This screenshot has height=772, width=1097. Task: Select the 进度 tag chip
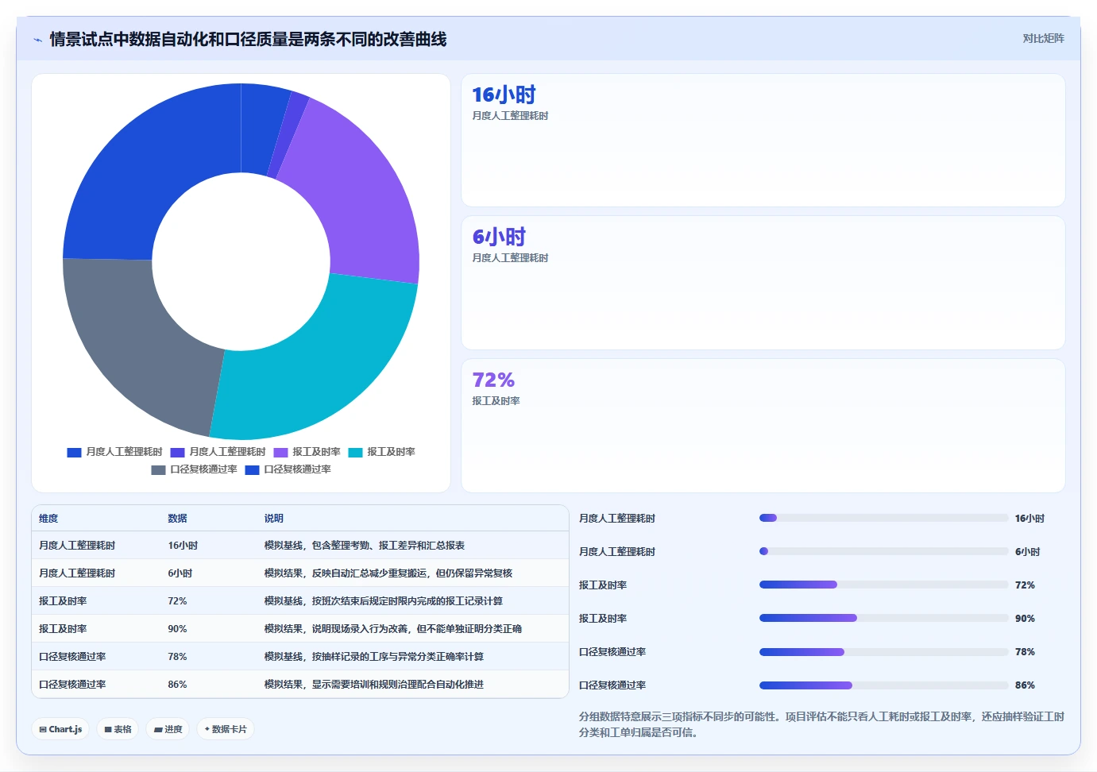168,729
